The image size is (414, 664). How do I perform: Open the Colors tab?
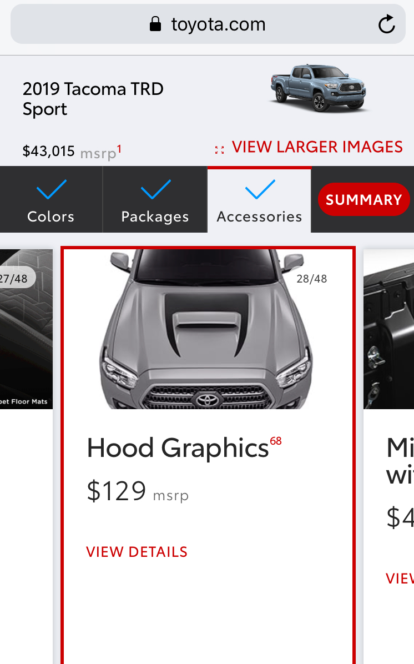point(51,199)
